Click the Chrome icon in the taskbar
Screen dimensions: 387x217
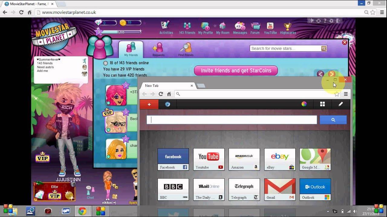point(82,211)
